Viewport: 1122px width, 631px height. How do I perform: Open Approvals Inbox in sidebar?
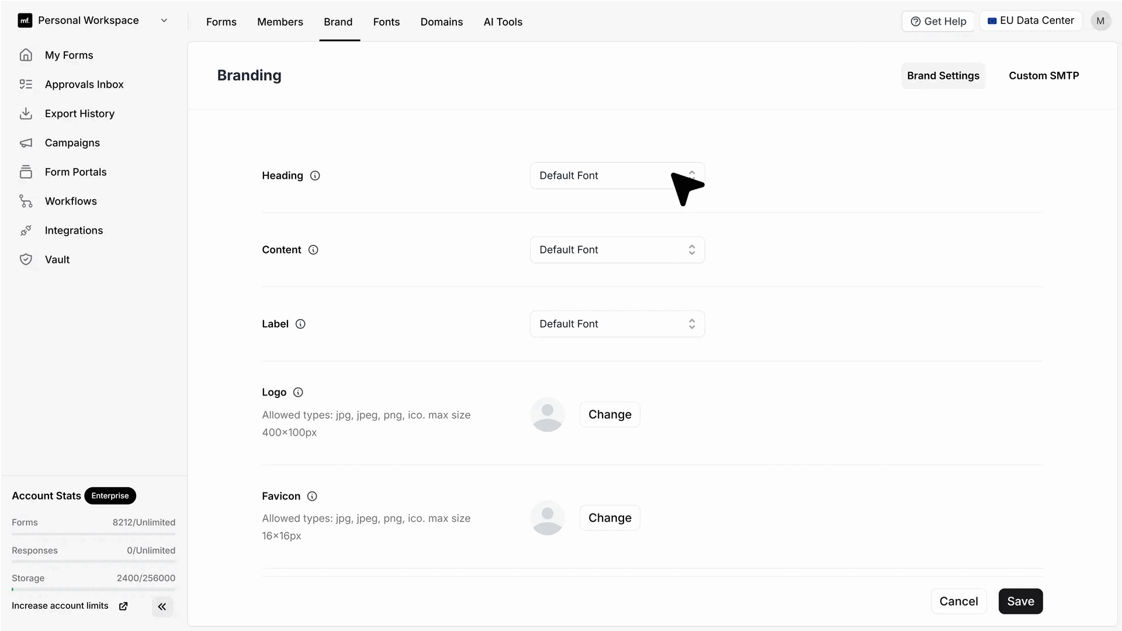point(84,84)
